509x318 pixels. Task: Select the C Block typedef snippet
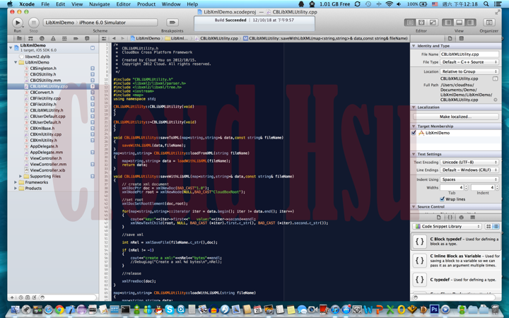tap(456, 242)
